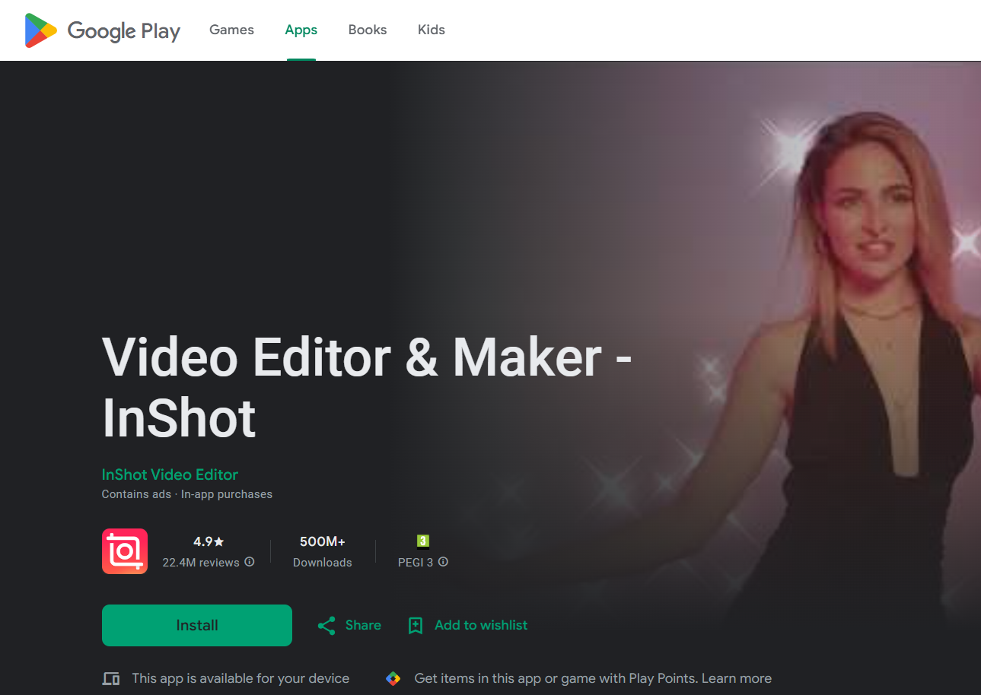This screenshot has width=981, height=695.
Task: Click the device availability icon
Action: coord(111,678)
